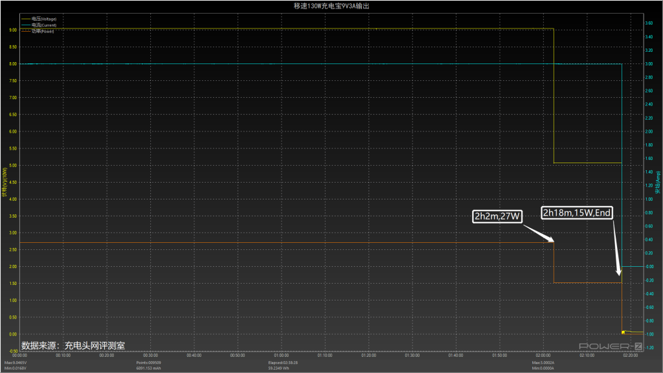Click the 02:00:00 time axis label
663x373 pixels.
(x=543, y=356)
